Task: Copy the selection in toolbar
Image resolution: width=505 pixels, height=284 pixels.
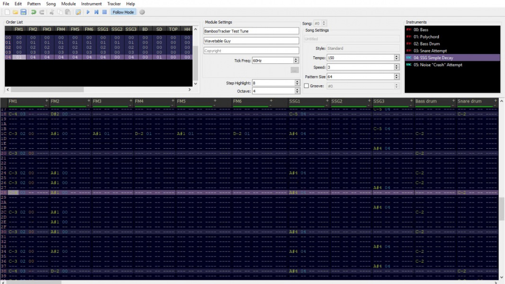Action: (x=60, y=12)
